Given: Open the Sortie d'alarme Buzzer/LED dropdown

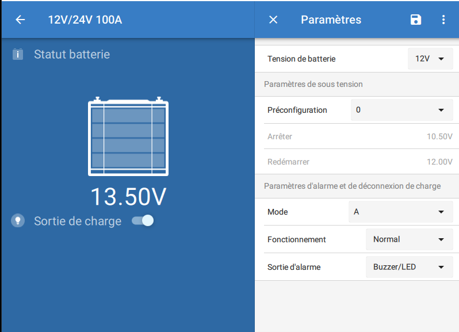Looking at the screenshot, I should (x=409, y=267).
